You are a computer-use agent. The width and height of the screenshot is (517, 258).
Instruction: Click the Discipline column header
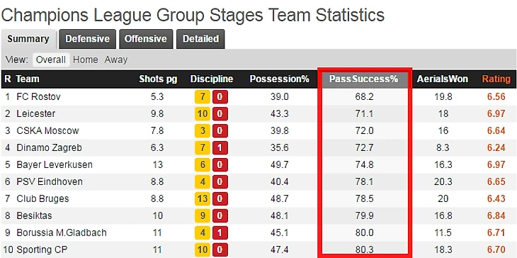[212, 79]
